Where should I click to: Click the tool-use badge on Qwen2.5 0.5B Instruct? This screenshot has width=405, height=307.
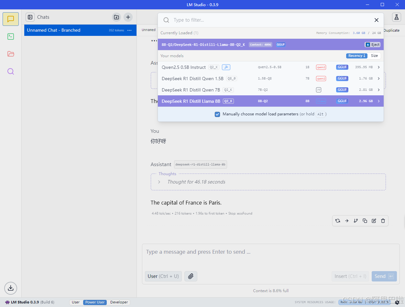[x=226, y=67]
